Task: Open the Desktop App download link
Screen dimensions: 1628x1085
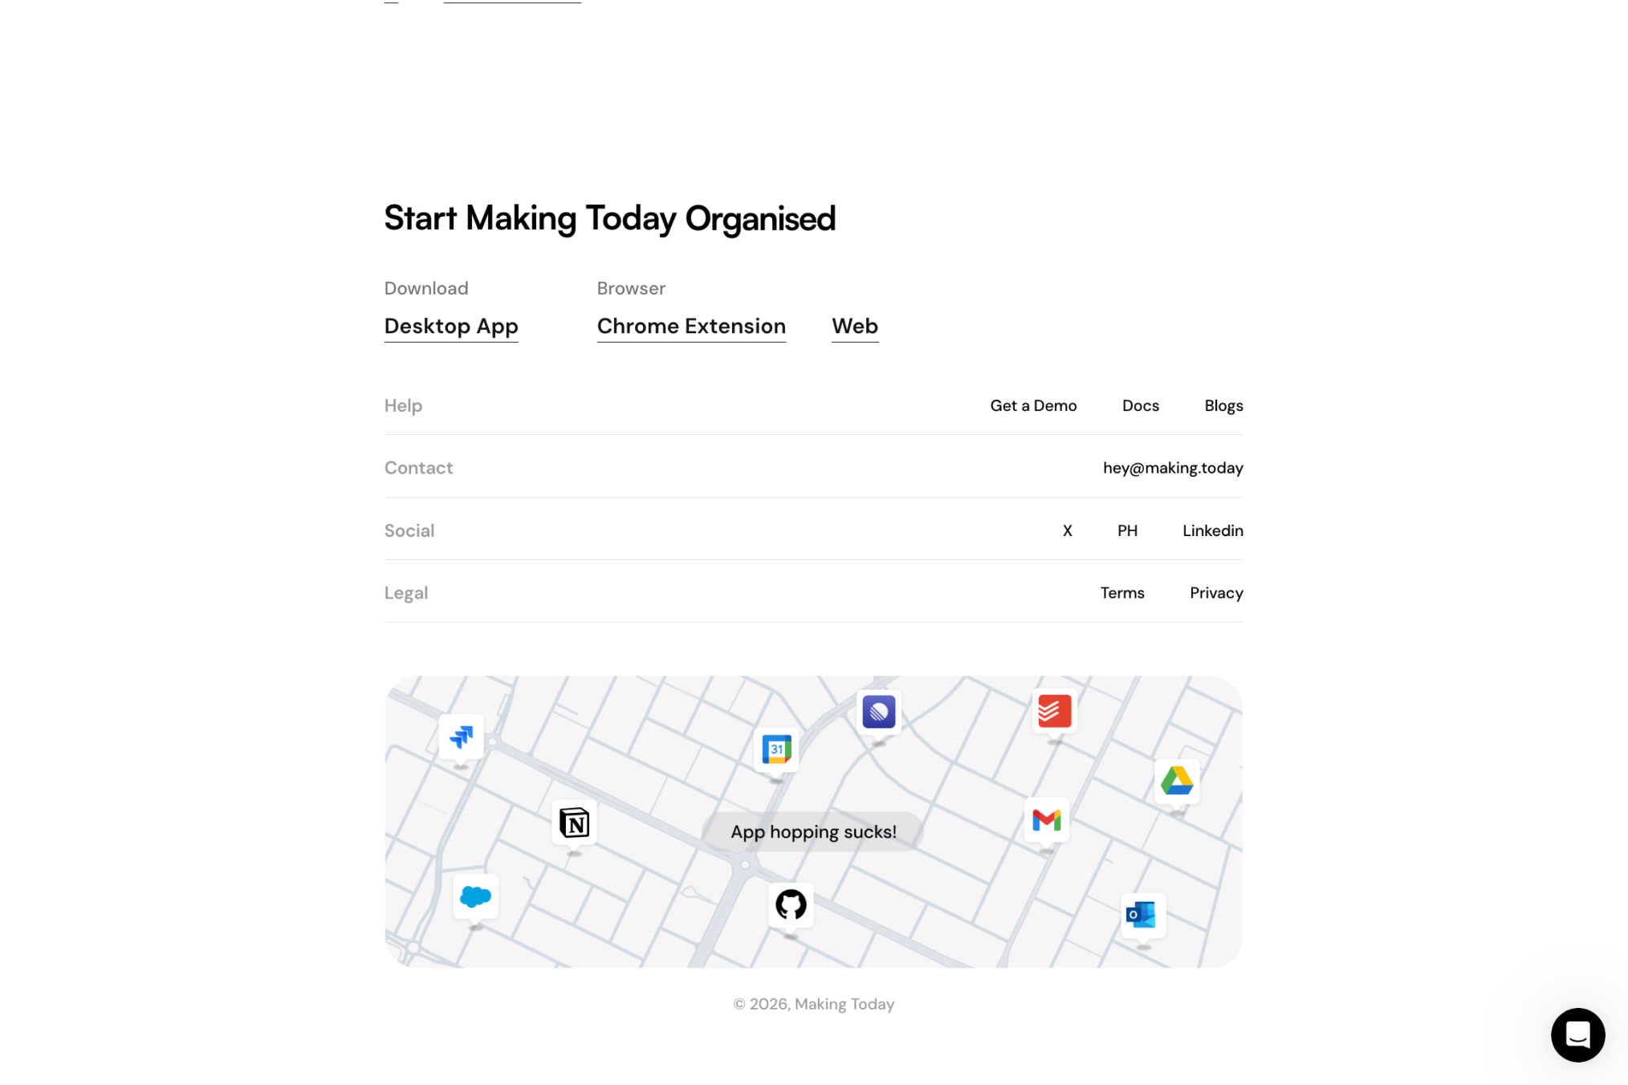Action: pos(451,326)
